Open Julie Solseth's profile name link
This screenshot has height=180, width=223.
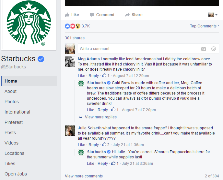[x=89, y=128]
